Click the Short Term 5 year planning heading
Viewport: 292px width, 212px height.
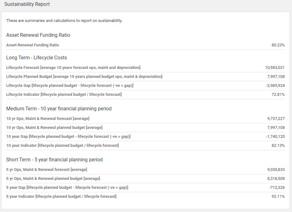[x=54, y=160]
